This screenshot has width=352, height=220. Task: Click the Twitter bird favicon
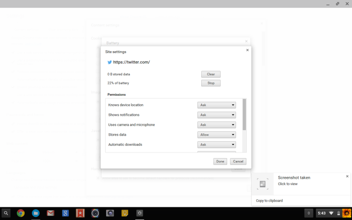109,62
